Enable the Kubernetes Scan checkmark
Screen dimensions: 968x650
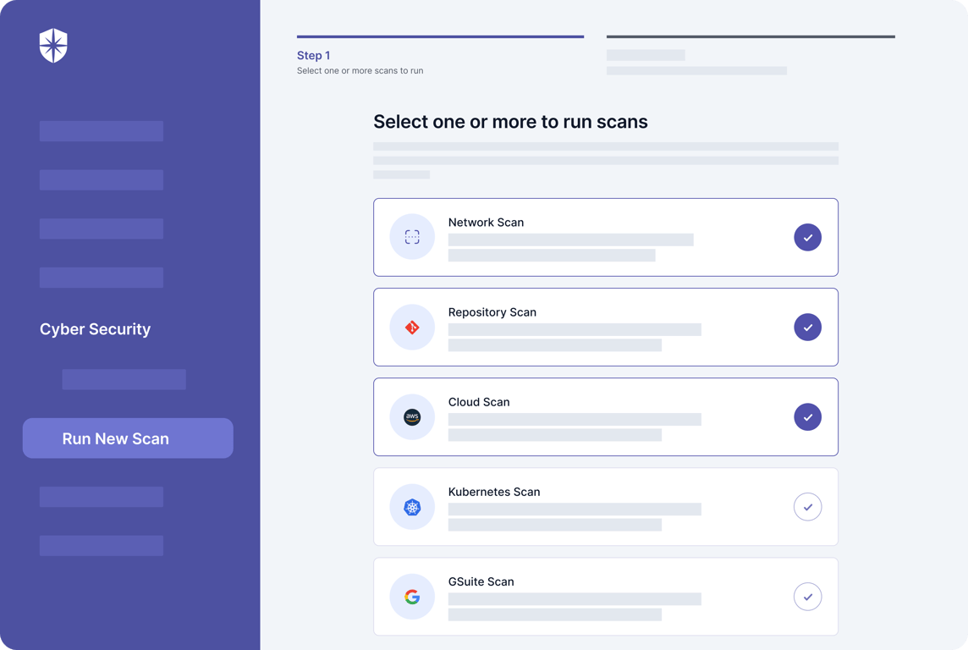point(807,507)
